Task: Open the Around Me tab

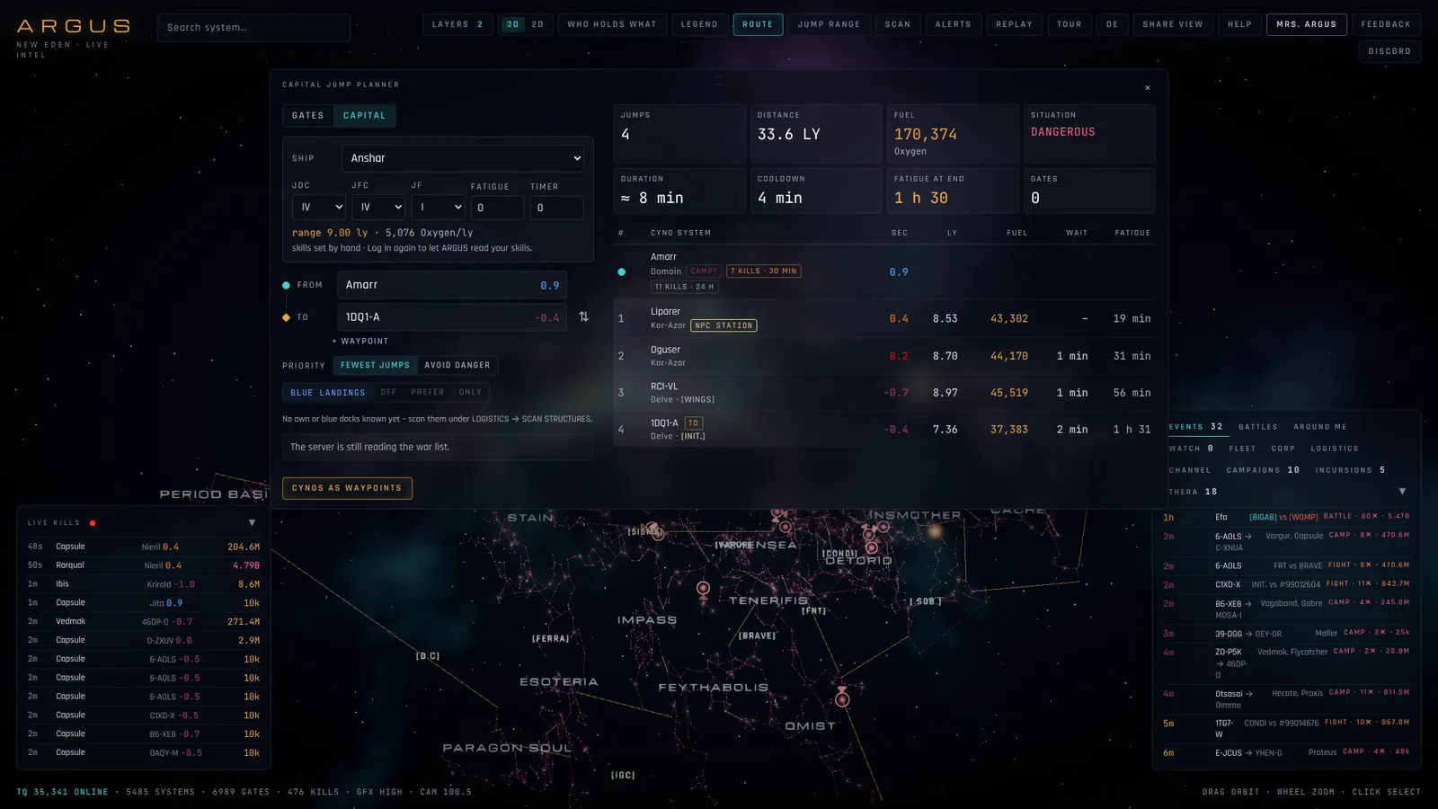Action: click(x=1320, y=427)
